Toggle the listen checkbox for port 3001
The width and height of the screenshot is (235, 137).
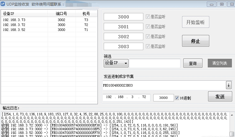pyautogui.click(x=148, y=27)
